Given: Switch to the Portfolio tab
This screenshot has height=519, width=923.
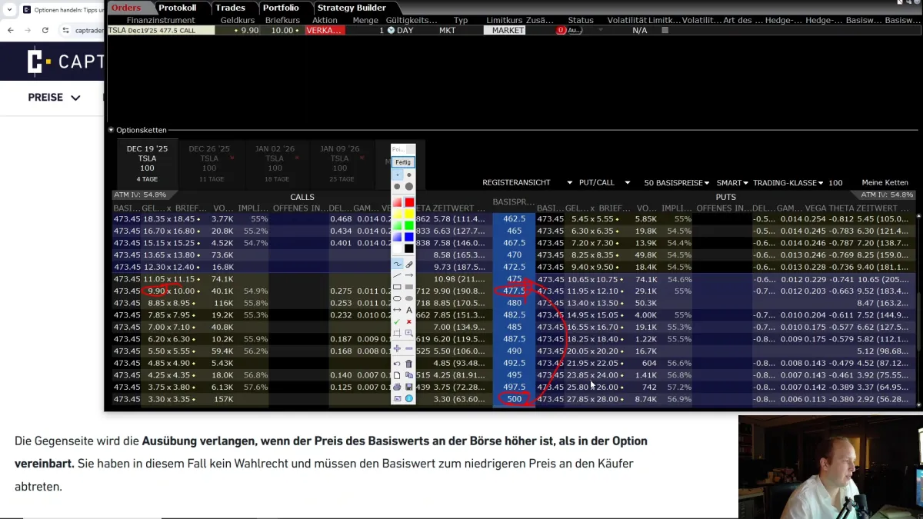Looking at the screenshot, I should [282, 8].
